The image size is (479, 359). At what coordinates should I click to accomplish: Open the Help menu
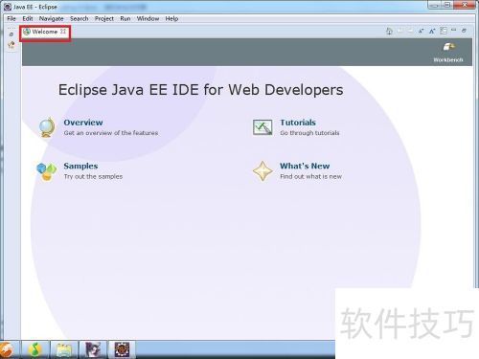[171, 18]
